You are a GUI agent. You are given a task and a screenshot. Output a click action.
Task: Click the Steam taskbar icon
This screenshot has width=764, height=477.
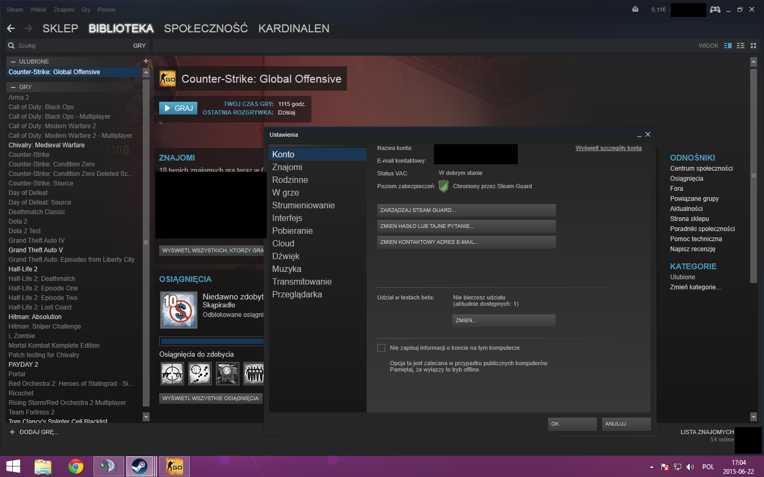pyautogui.click(x=140, y=466)
